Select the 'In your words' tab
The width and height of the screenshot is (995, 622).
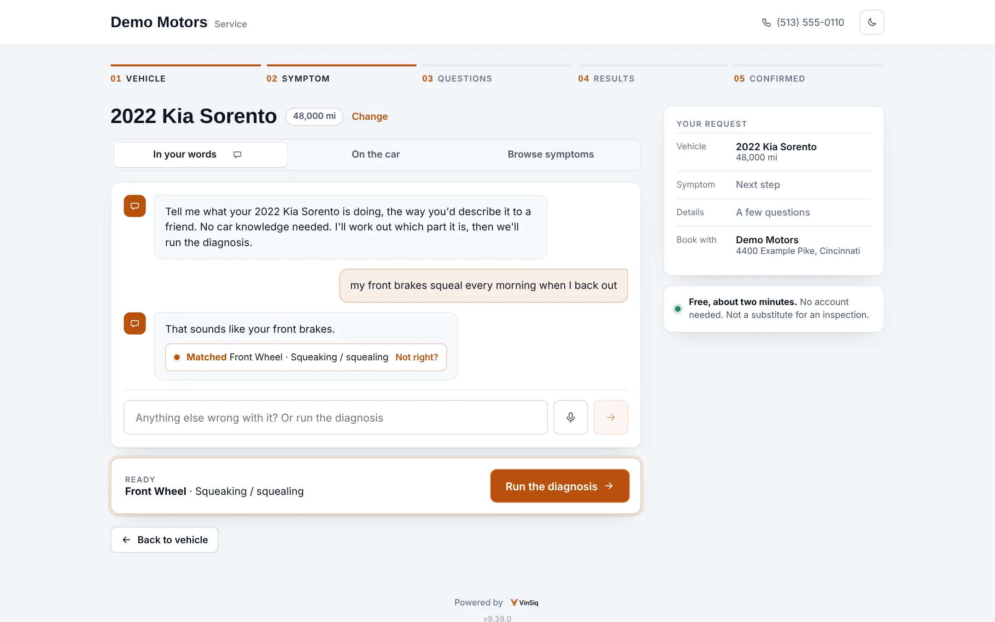(200, 154)
